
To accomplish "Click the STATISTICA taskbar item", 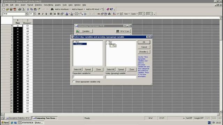I will (31, 123).
